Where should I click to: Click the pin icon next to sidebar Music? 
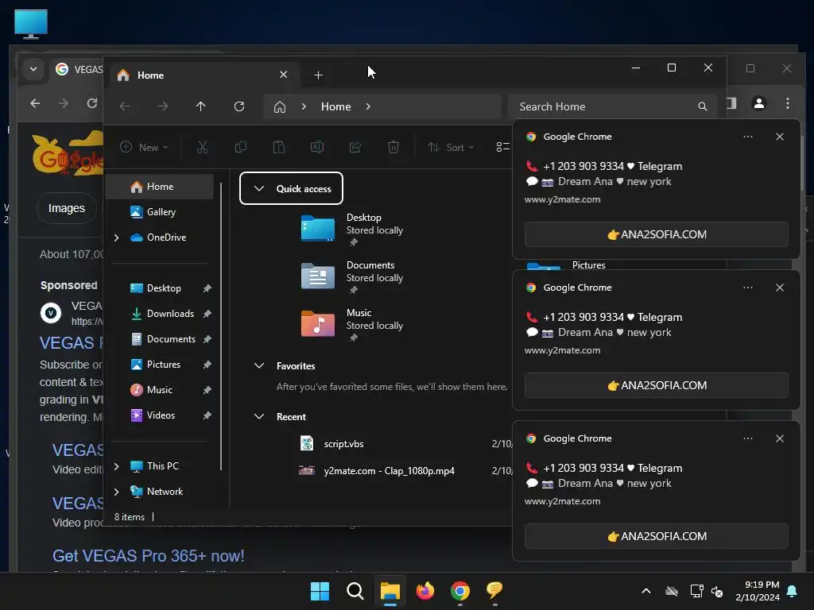[207, 390]
